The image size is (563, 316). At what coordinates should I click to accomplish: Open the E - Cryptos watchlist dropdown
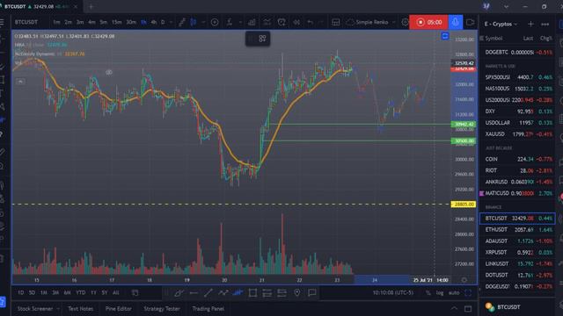click(x=501, y=24)
